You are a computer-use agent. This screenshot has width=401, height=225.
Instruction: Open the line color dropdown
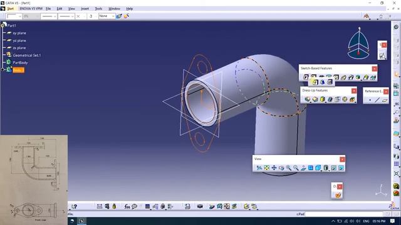(14, 16)
